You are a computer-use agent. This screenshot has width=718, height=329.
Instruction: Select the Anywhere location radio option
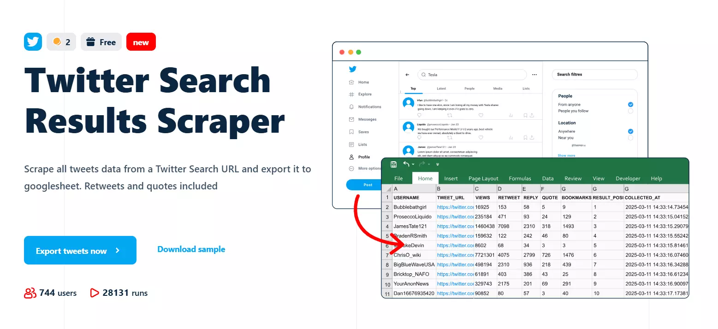click(x=630, y=131)
